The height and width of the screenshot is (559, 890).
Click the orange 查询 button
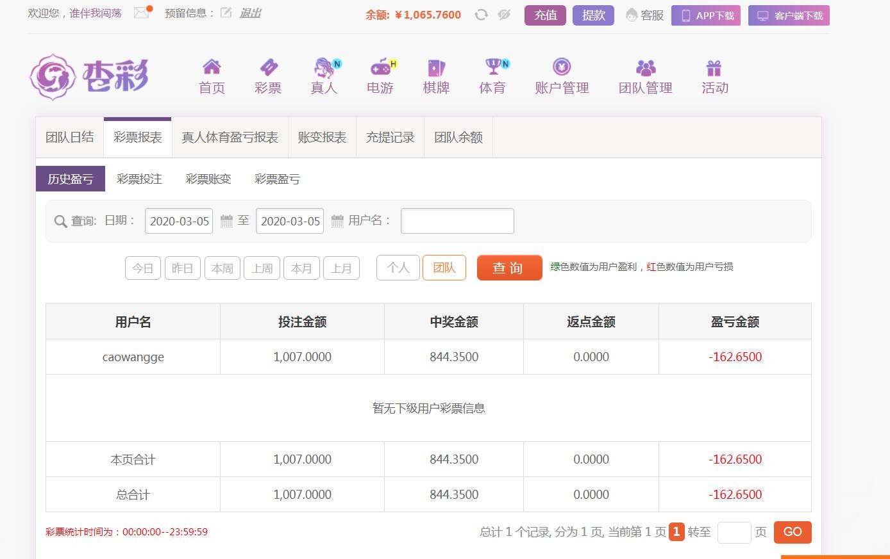coord(509,268)
